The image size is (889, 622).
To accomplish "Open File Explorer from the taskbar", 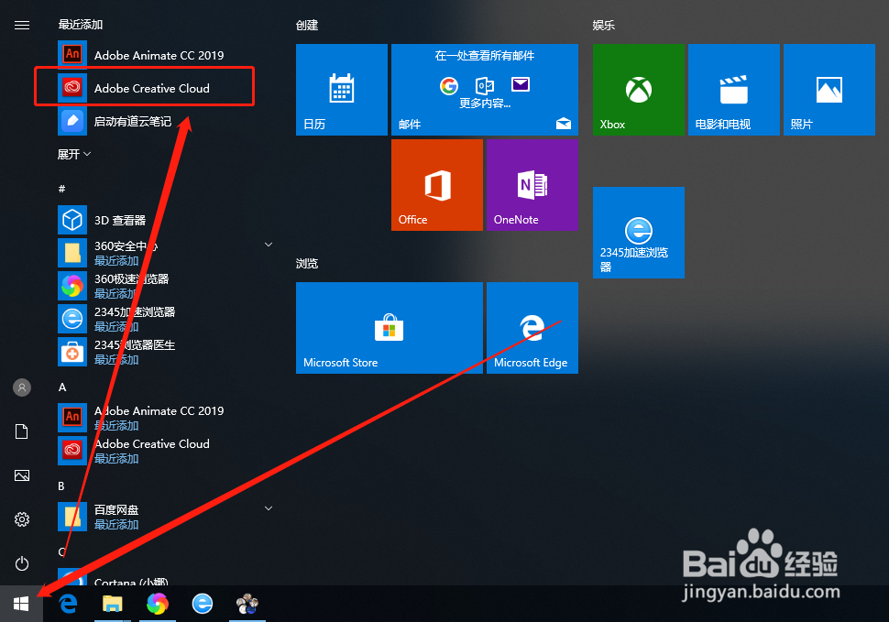I will [x=112, y=604].
